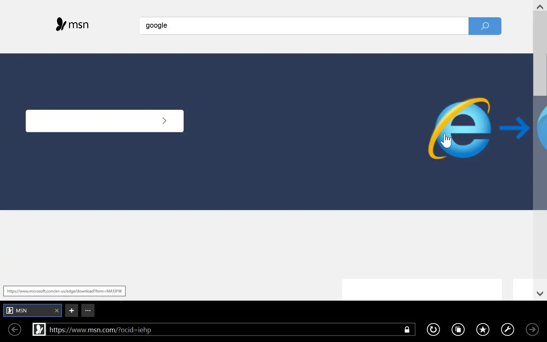Refresh the page
The image size is (547, 342).
click(x=433, y=330)
